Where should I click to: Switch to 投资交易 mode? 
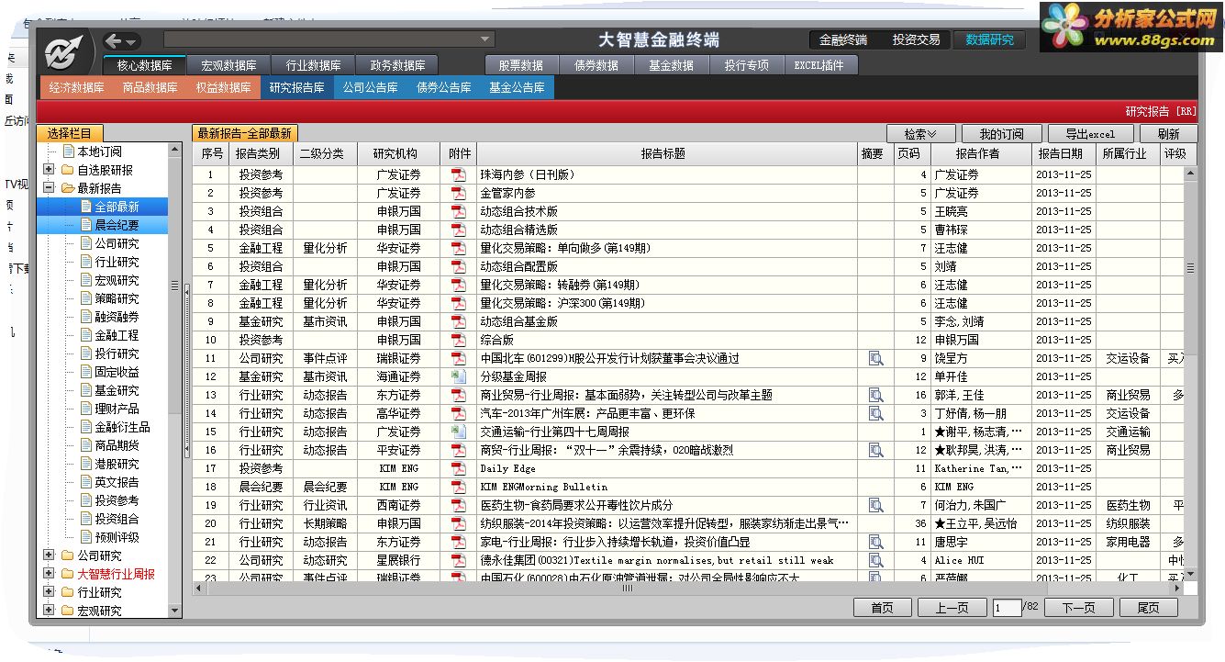click(x=917, y=39)
